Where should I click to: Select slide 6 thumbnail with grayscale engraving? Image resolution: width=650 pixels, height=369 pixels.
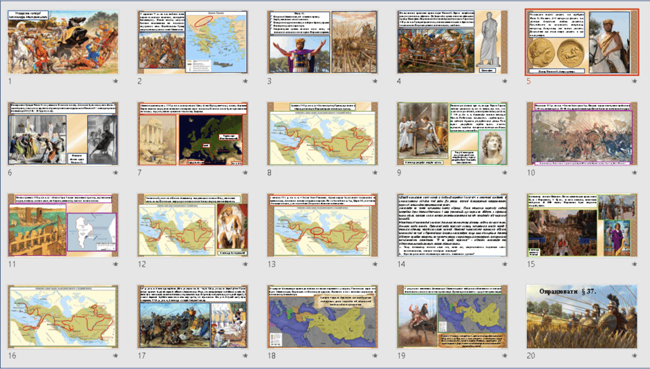[x=63, y=134]
